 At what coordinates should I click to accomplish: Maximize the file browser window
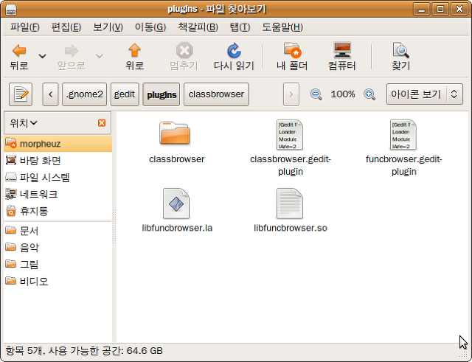tap(440, 9)
